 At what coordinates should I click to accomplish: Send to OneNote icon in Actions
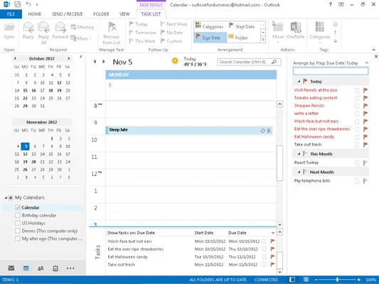click(x=295, y=27)
